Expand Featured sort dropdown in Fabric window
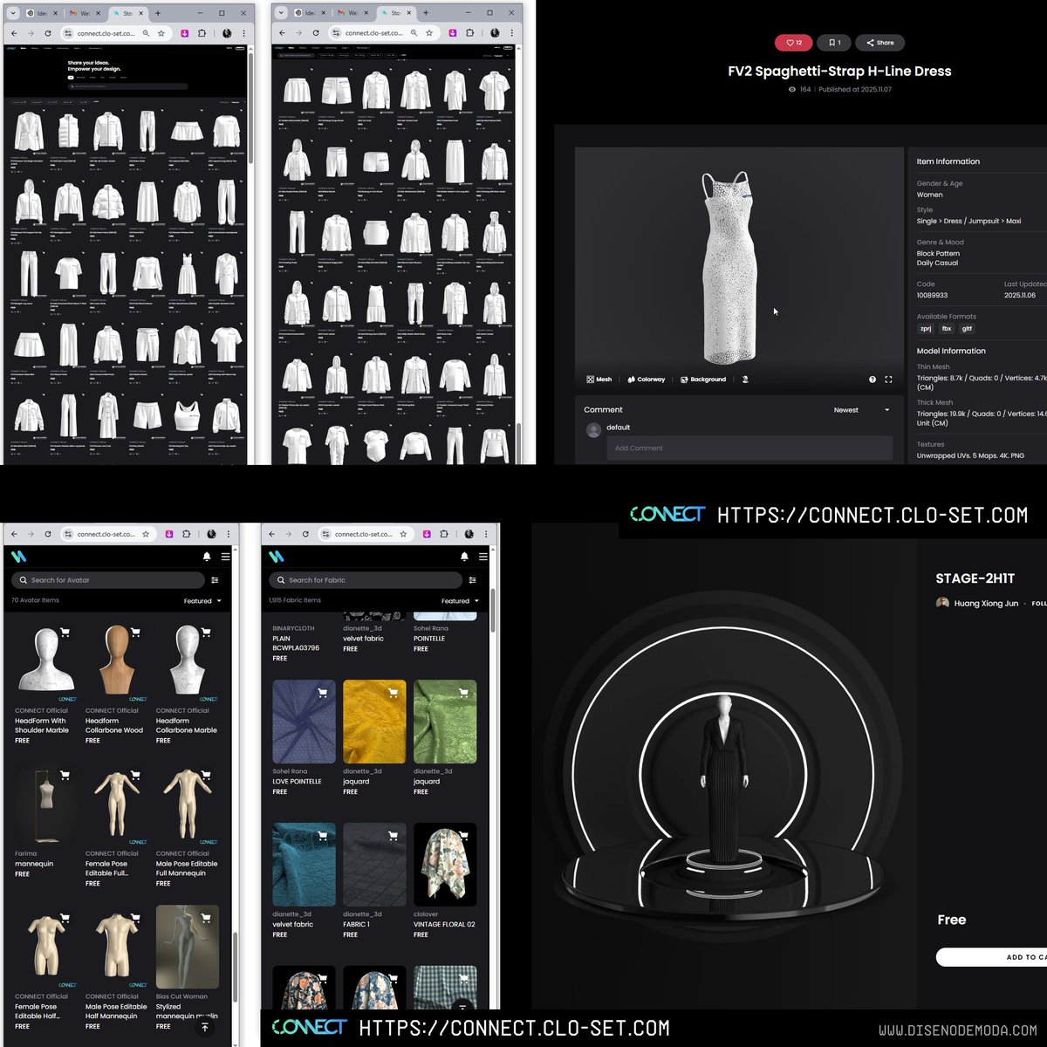 (460, 601)
